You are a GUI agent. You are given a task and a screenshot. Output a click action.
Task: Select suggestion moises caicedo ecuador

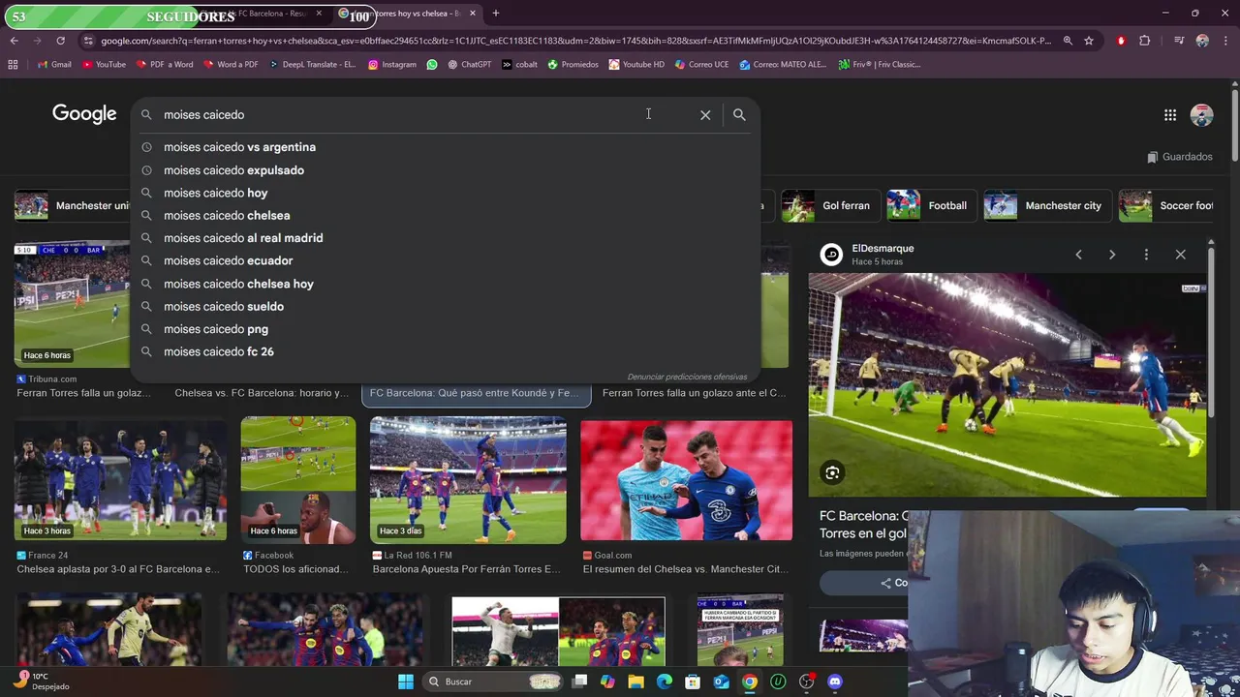(445, 260)
